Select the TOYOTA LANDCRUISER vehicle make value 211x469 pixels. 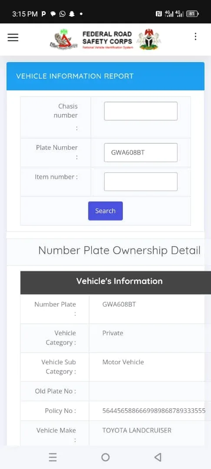(x=137, y=430)
